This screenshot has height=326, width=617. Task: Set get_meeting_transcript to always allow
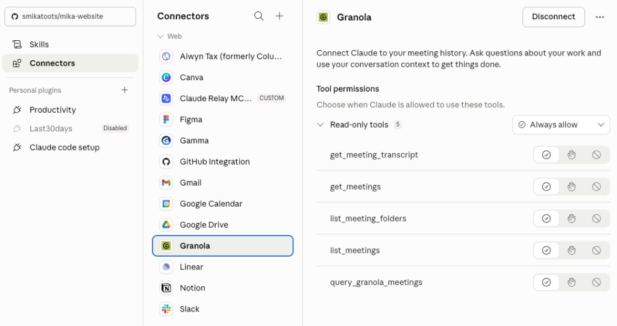pyautogui.click(x=547, y=155)
